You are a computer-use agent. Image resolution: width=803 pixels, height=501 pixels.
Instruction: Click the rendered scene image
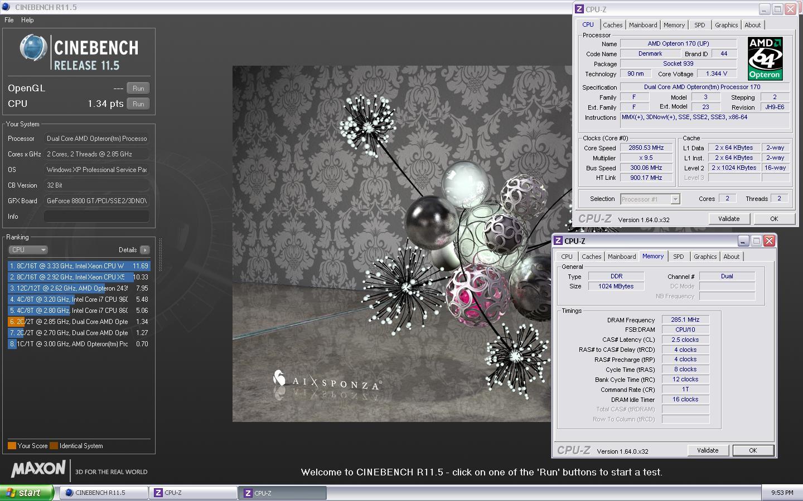pyautogui.click(x=391, y=244)
